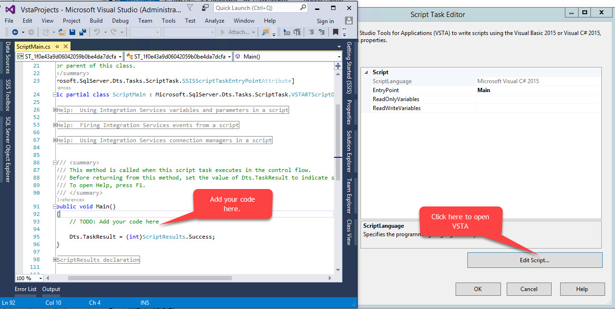The image size is (615, 309).
Task: Open the editor zoom 100 % dropdown
Action: point(40,278)
